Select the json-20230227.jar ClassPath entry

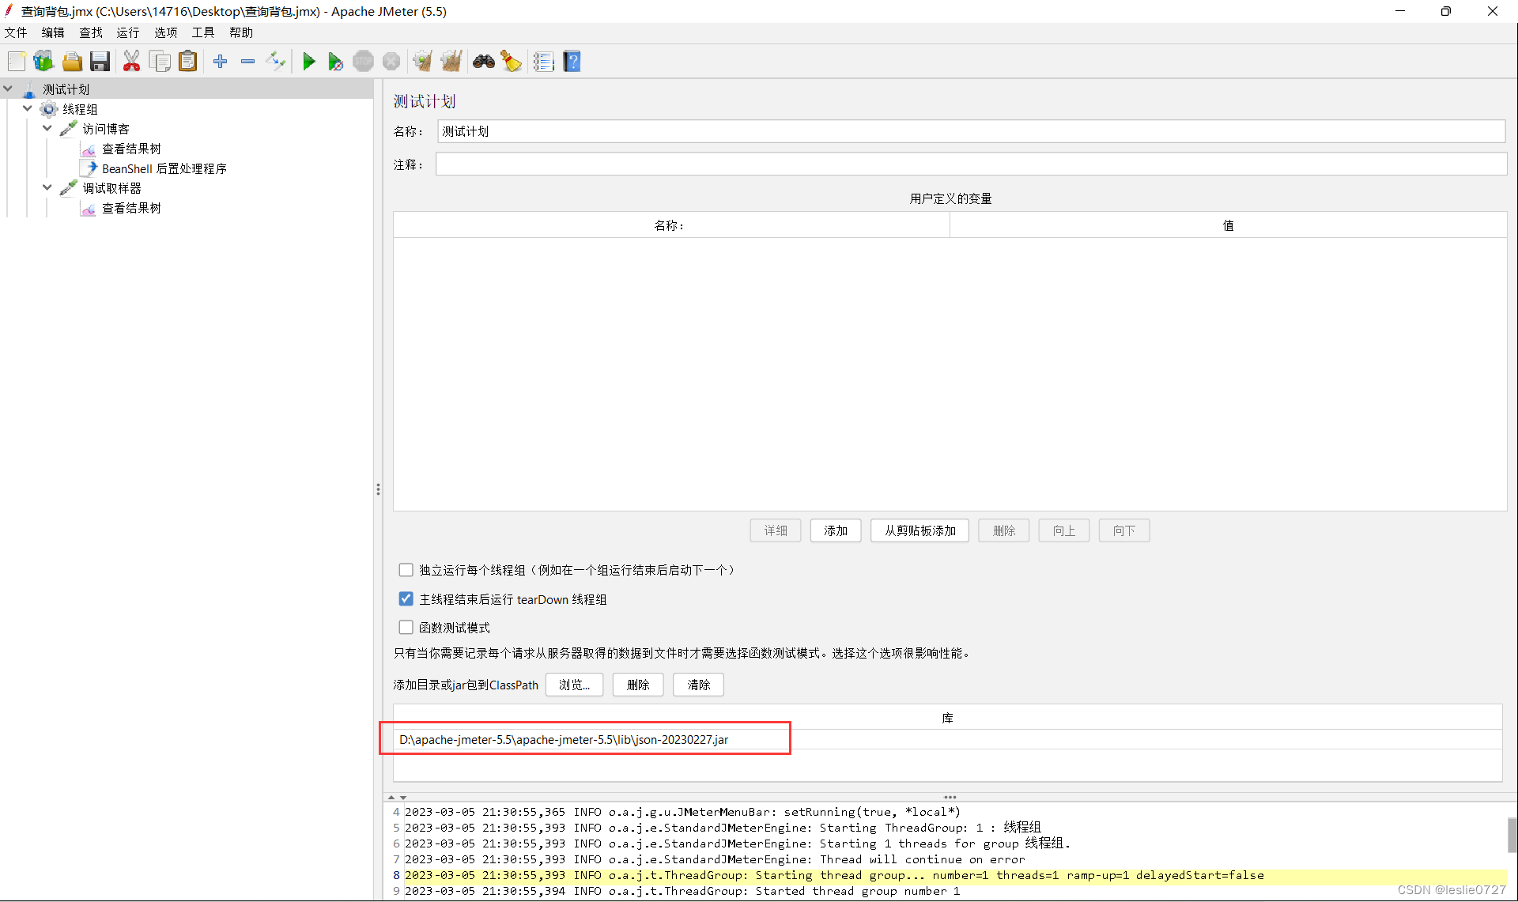[x=585, y=739]
